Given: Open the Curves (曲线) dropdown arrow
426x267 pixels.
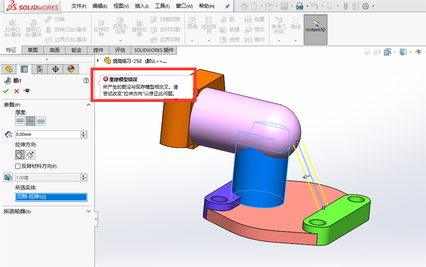Looking at the screenshot, I should click(x=295, y=41).
